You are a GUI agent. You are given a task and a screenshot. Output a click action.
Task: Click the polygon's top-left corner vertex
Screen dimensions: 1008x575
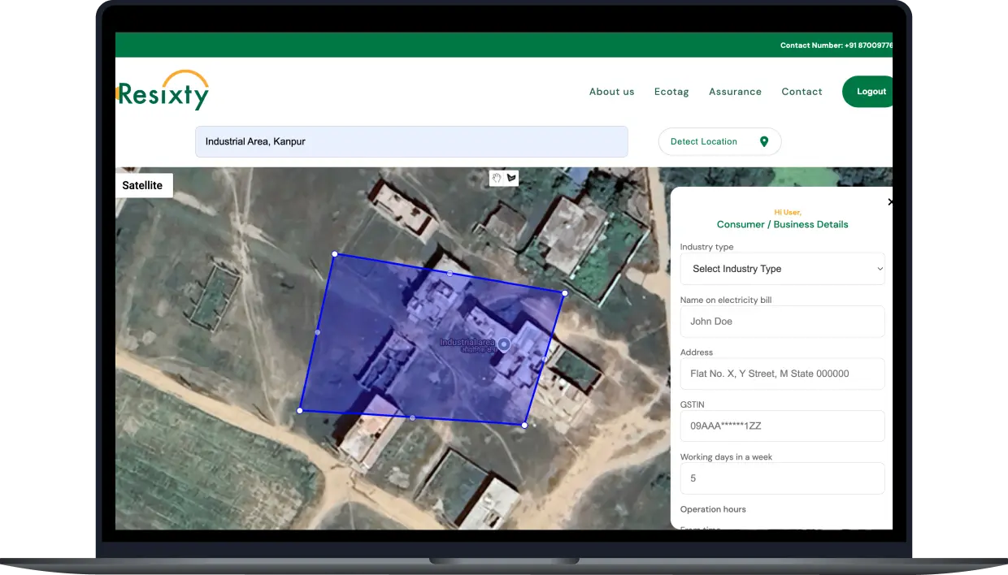pyautogui.click(x=334, y=254)
